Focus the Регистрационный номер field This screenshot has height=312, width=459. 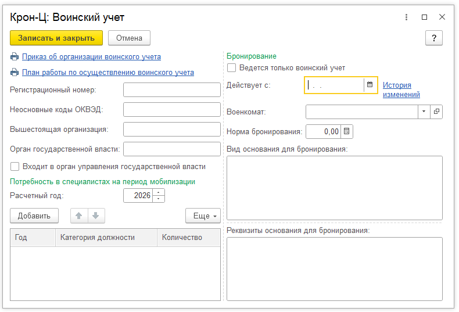click(172, 89)
